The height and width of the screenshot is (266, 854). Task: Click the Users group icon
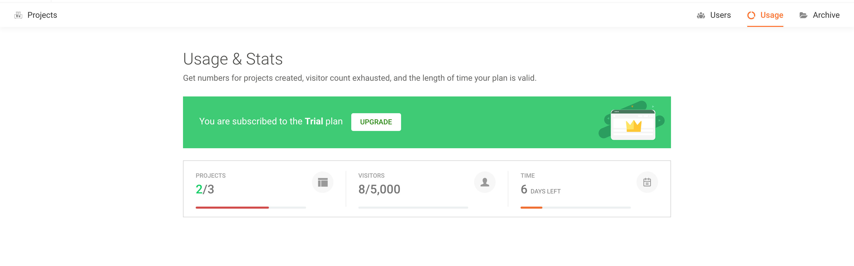(x=700, y=15)
